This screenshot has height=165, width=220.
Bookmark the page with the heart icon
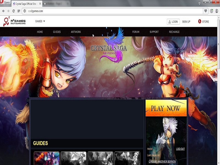click(206, 11)
